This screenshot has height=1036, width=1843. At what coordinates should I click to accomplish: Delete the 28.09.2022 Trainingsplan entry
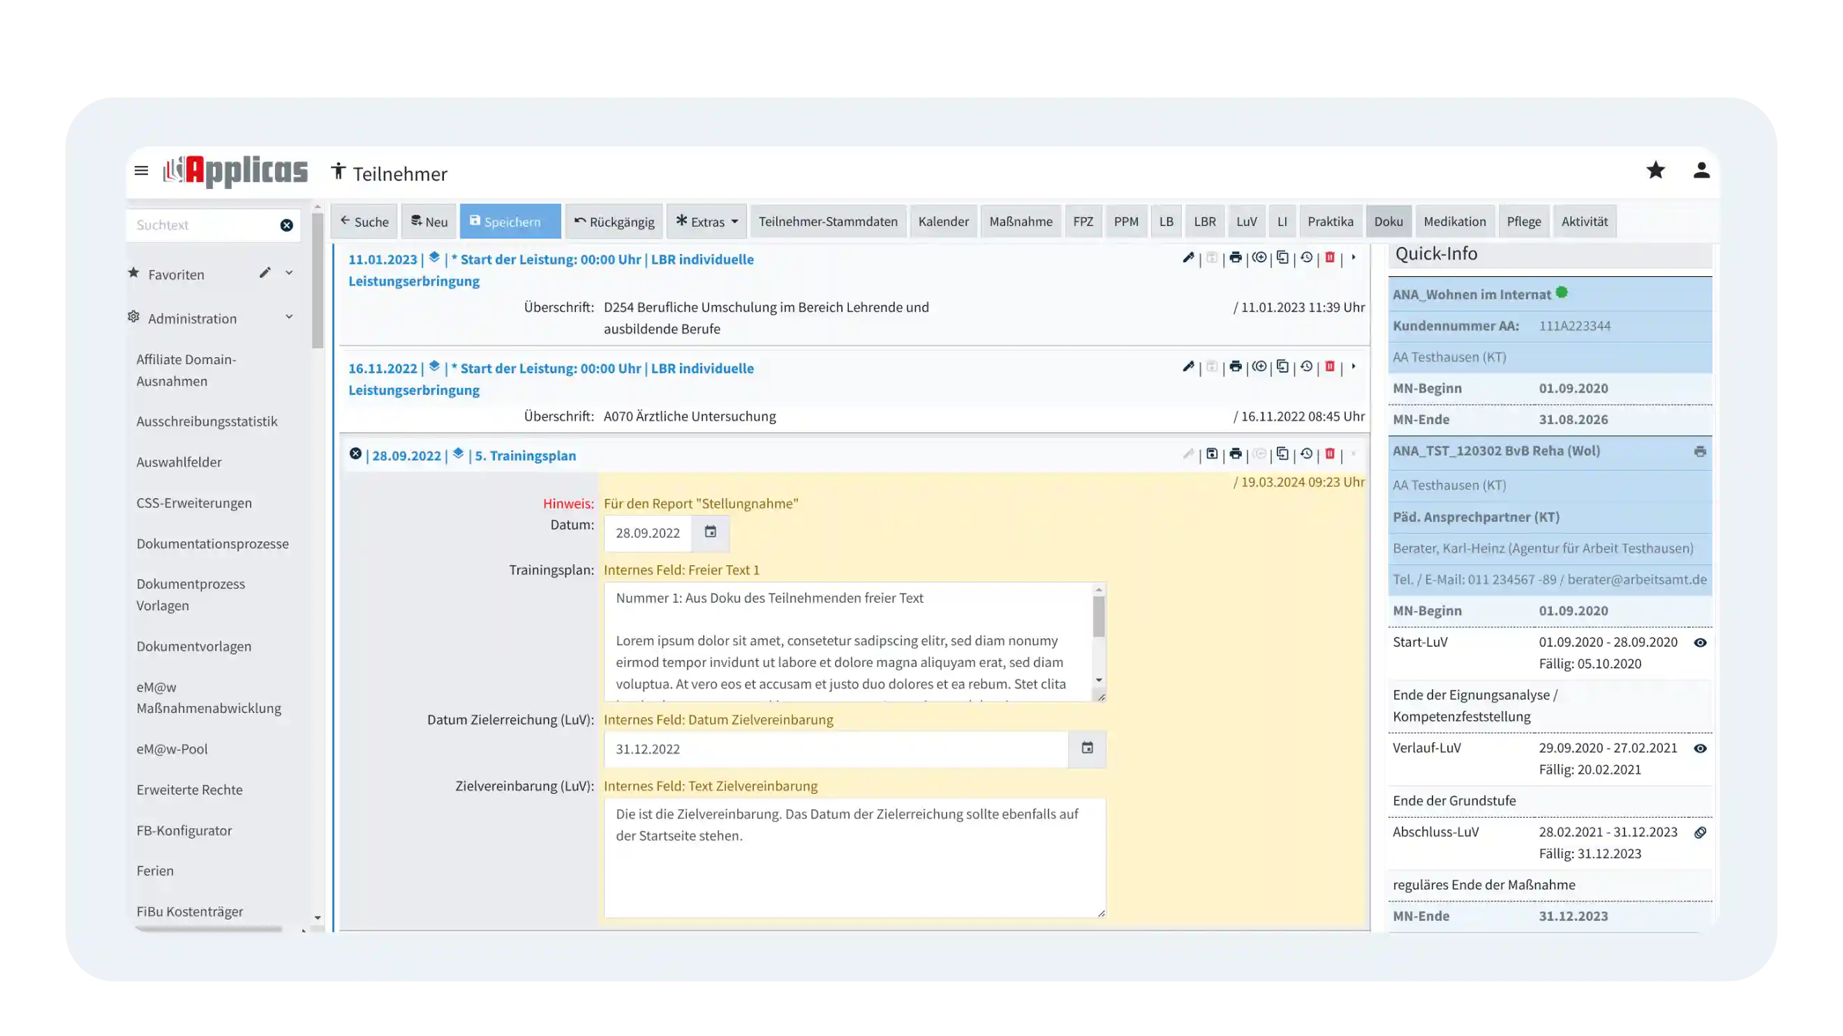click(1329, 454)
